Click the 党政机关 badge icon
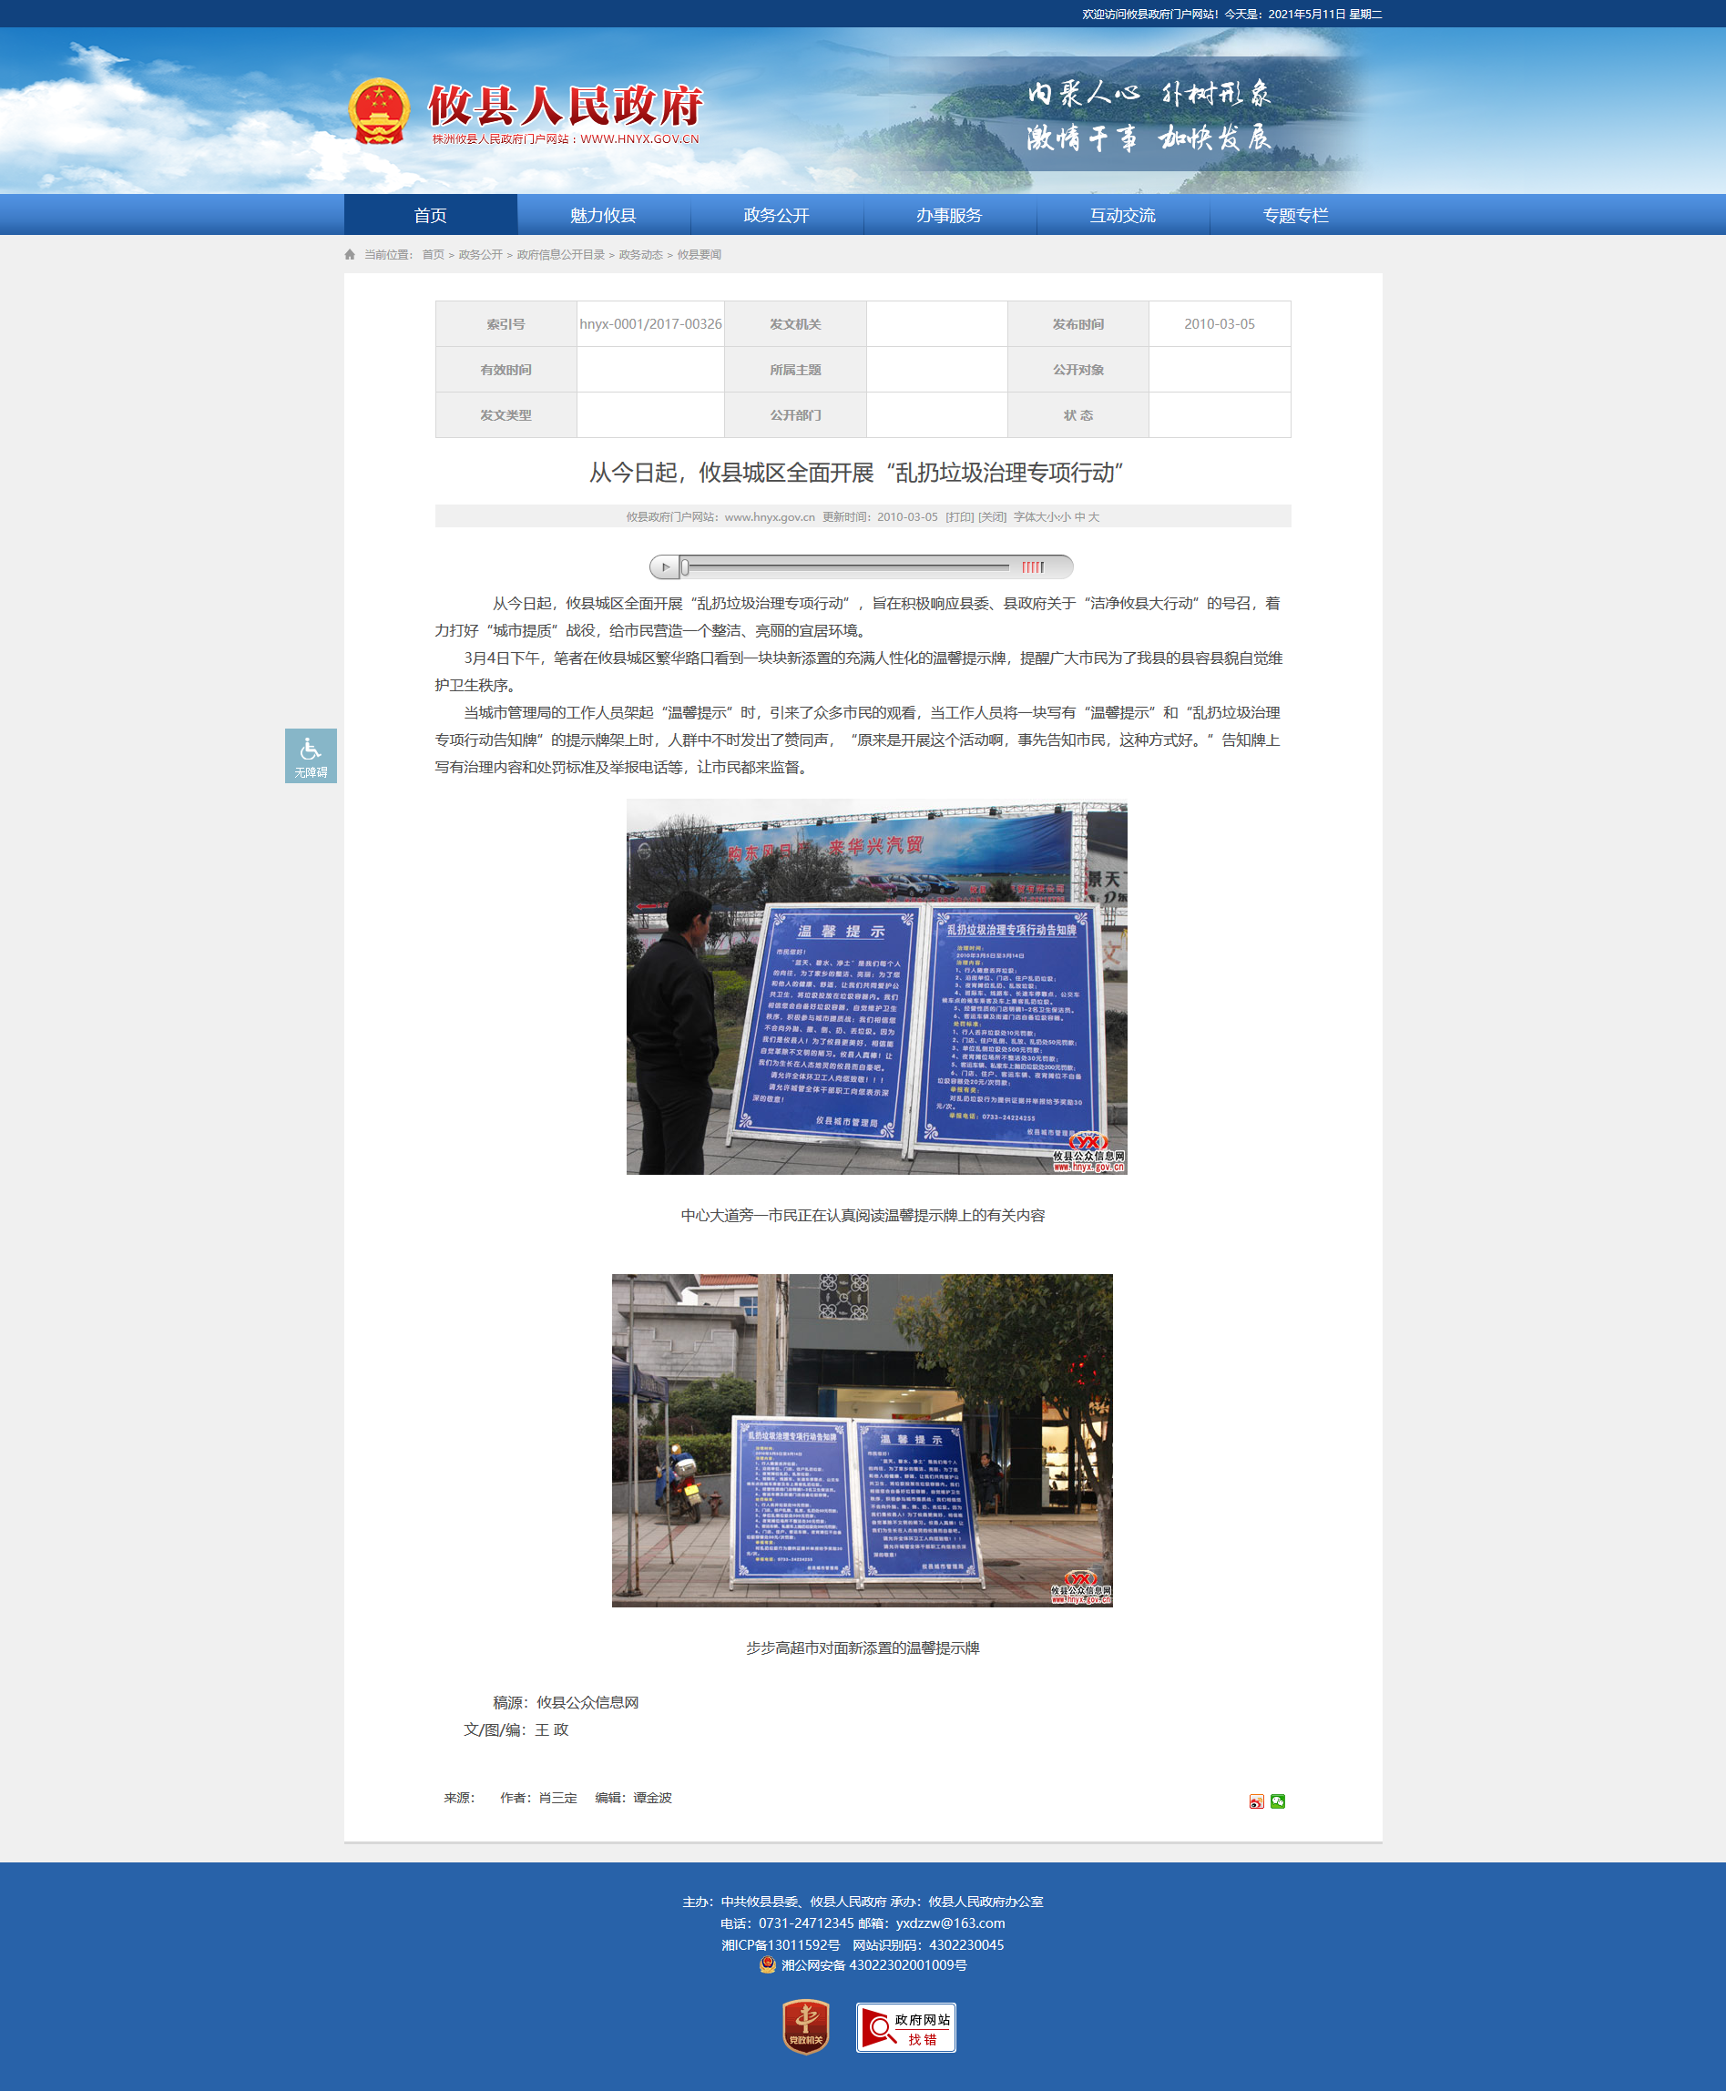 [x=805, y=2026]
